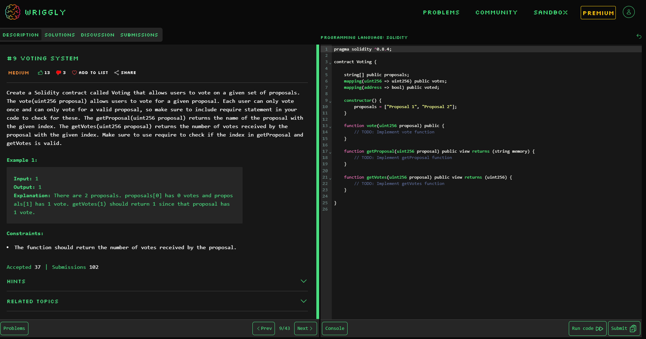Open the Discussion tab
646x339 pixels.
[98, 35]
